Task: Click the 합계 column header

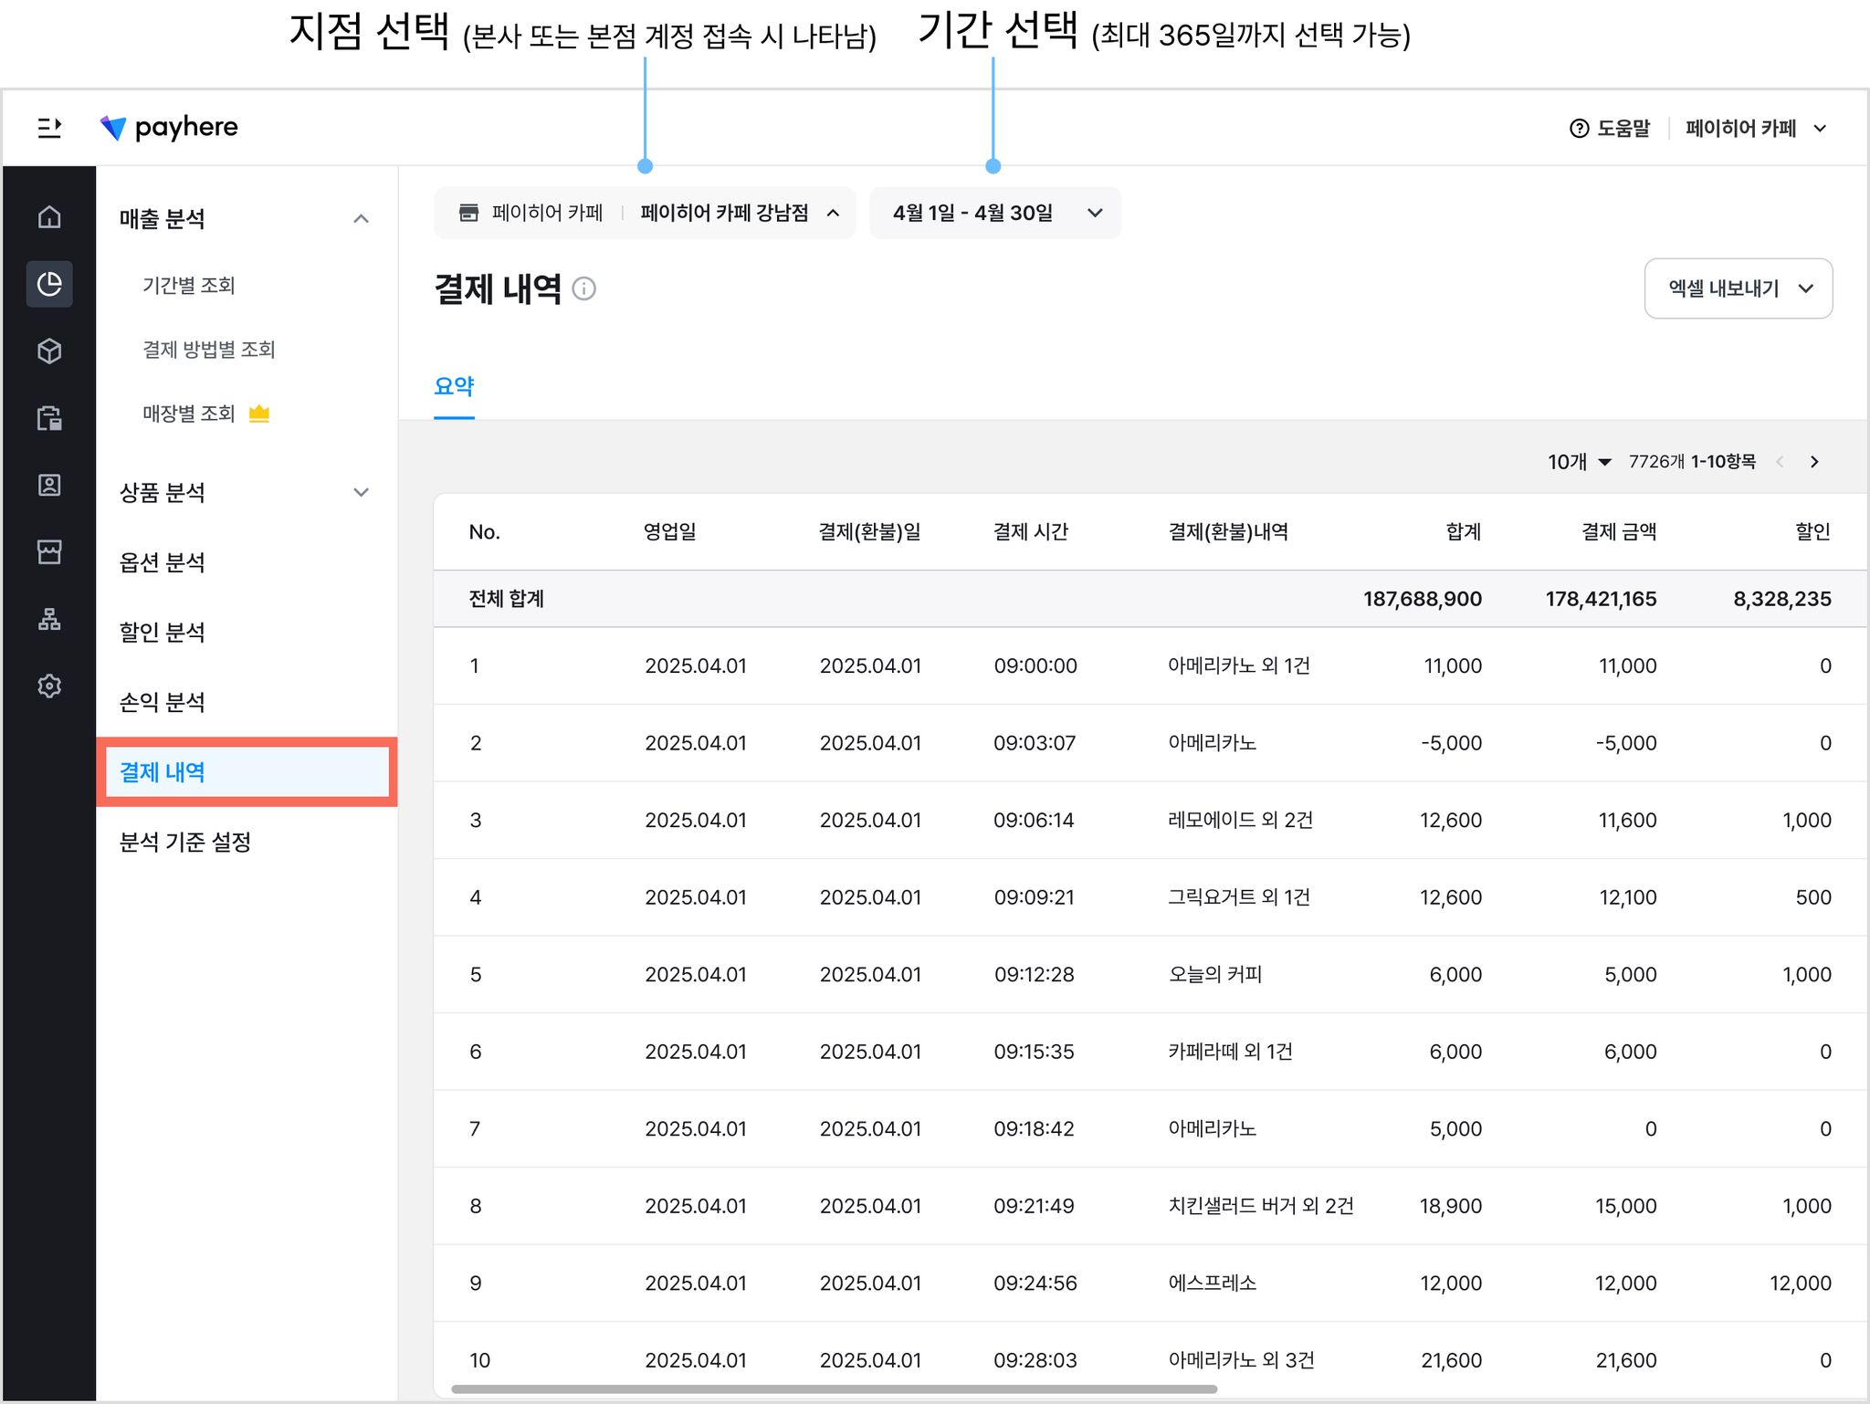Action: 1464,532
